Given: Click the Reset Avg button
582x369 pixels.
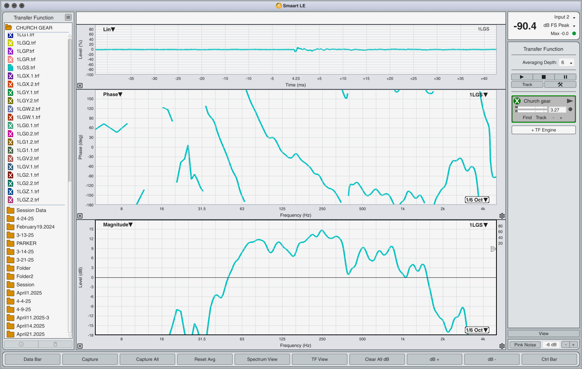Looking at the screenshot, I should tap(205, 359).
